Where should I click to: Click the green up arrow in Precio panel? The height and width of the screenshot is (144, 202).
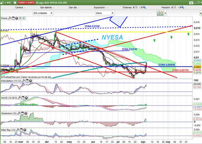23,18
